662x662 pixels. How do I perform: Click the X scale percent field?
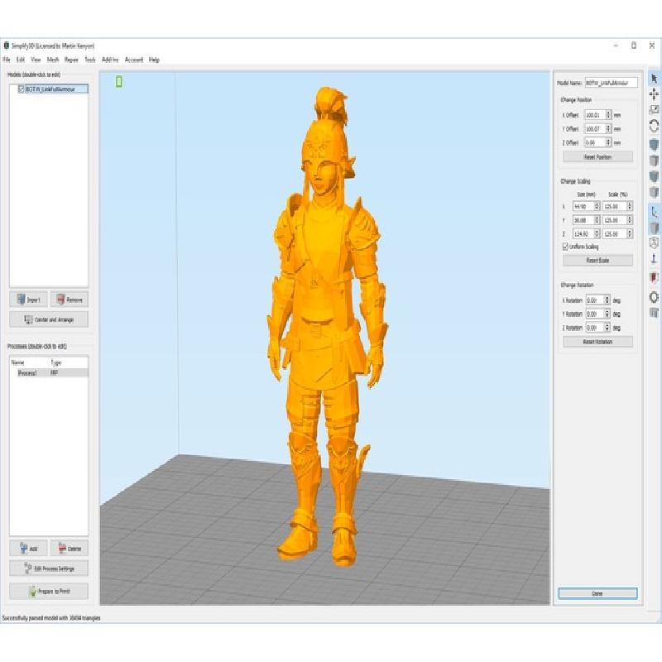tap(615, 206)
